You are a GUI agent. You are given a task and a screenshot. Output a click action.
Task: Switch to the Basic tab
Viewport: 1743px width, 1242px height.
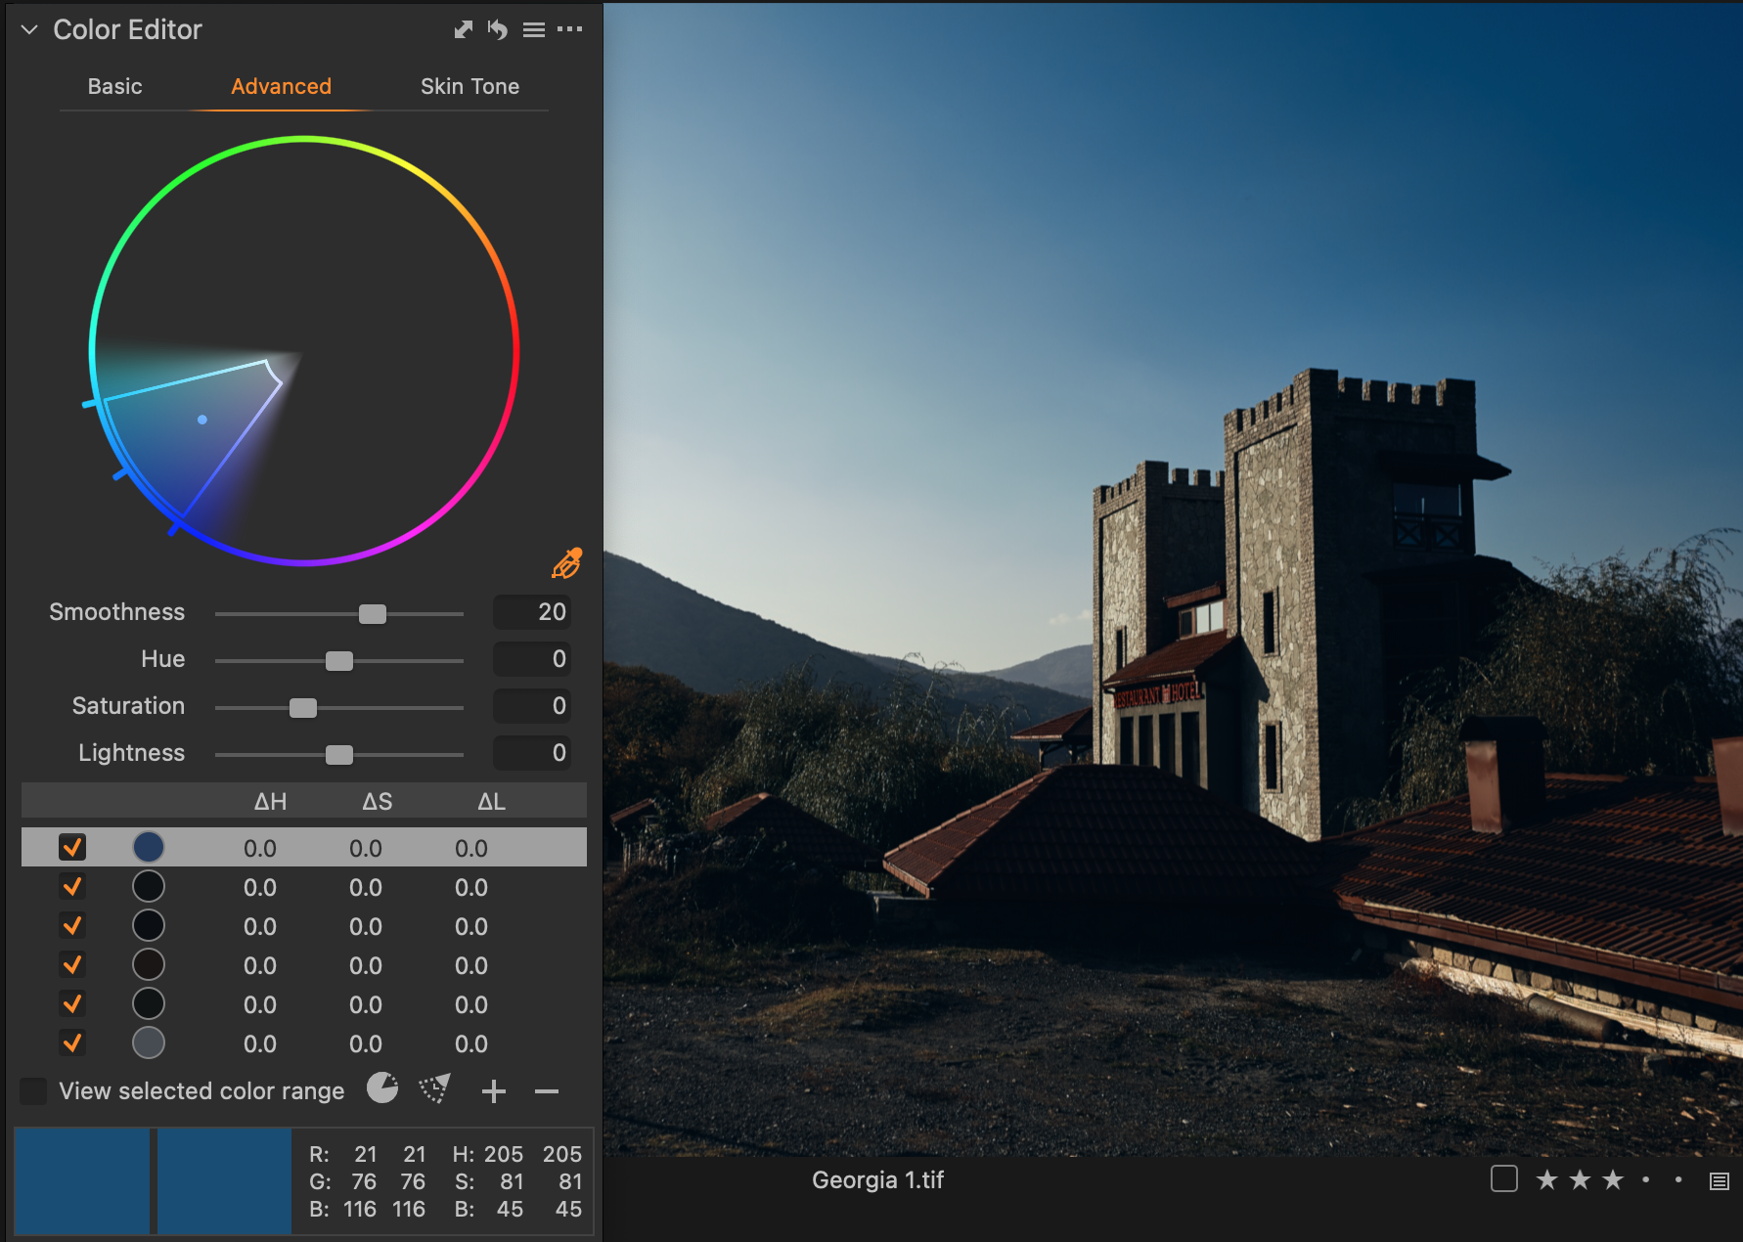point(113,86)
